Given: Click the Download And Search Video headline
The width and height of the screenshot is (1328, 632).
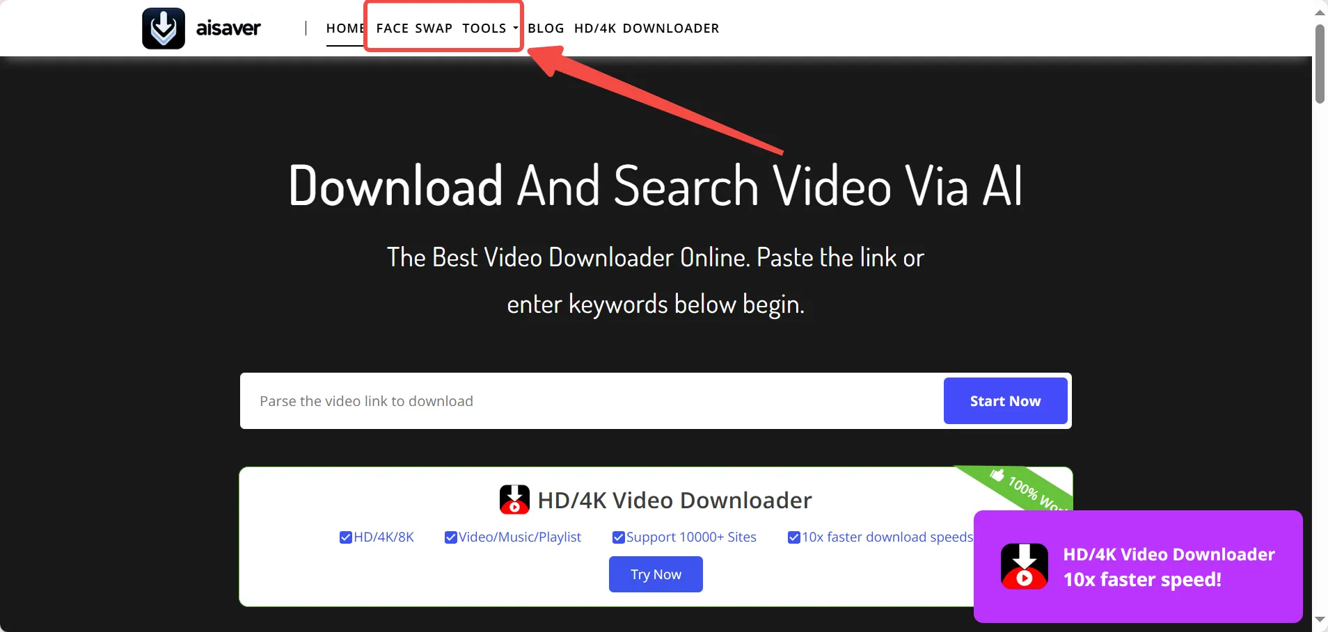Looking at the screenshot, I should [656, 186].
